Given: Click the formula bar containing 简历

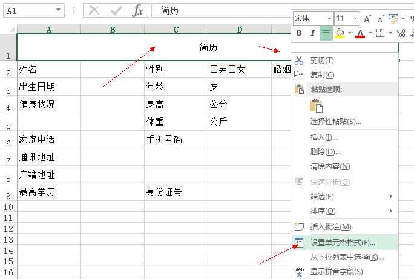Looking at the screenshot, I should [x=222, y=10].
